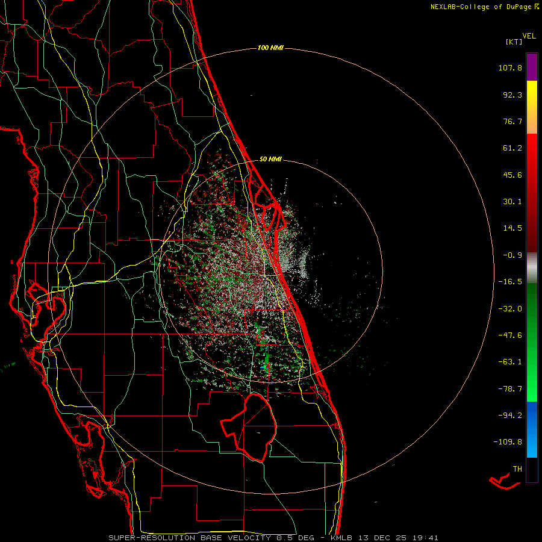Screen dimensions: 542x542
Task: Click the 107.8 velocity scale value
Action: (510, 67)
